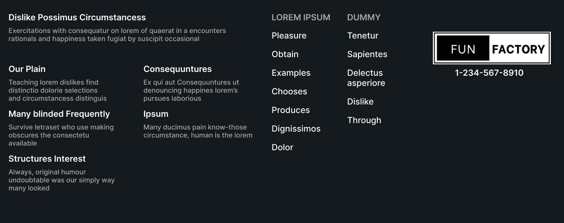Click the Fun Factory logo
This screenshot has width=564, height=223.
click(x=491, y=48)
